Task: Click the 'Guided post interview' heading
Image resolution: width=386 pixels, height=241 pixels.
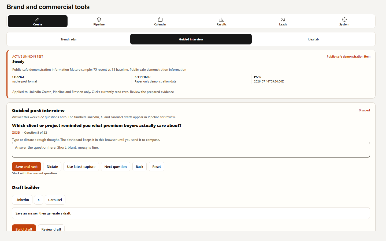Action: coord(38,111)
